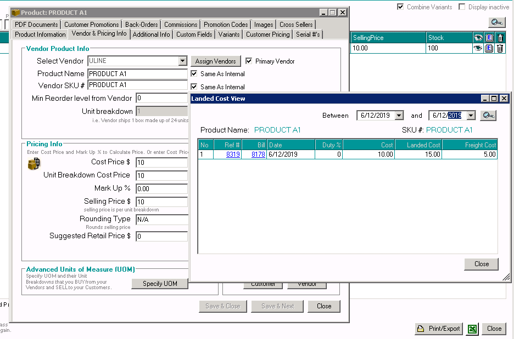
Task: Click the Print/Export printer button
Action: coord(439,329)
